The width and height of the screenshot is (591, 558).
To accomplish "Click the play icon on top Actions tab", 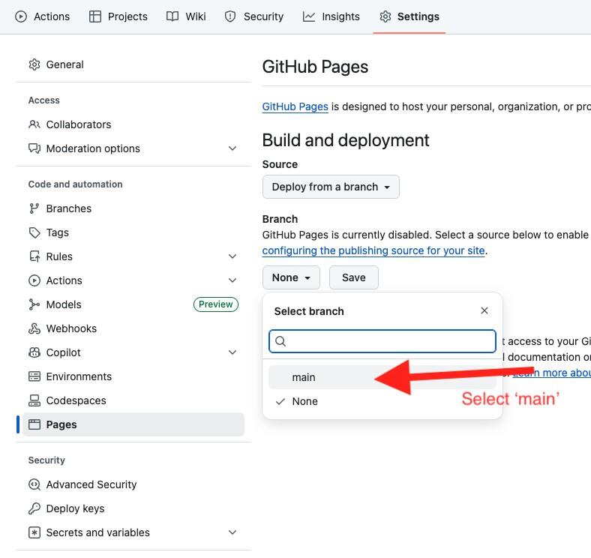I will pos(21,16).
